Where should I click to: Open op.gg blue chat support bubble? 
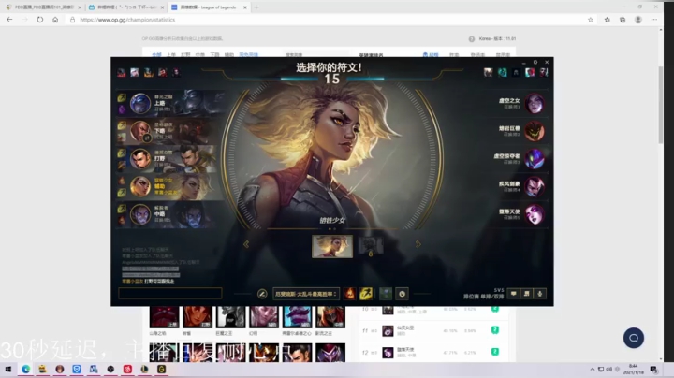(634, 338)
